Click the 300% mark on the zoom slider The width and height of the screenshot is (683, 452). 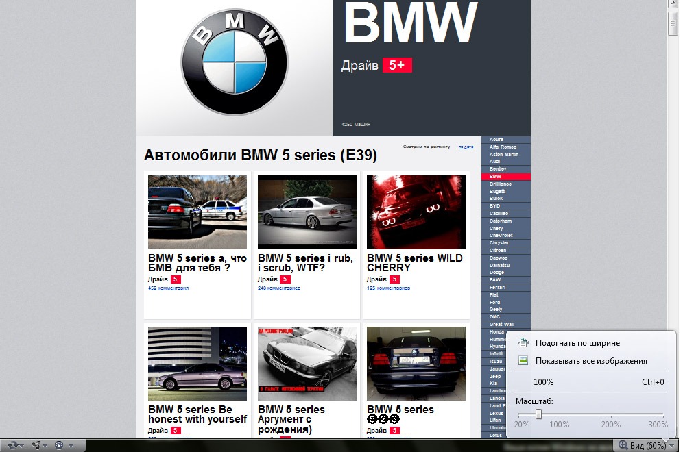point(658,424)
